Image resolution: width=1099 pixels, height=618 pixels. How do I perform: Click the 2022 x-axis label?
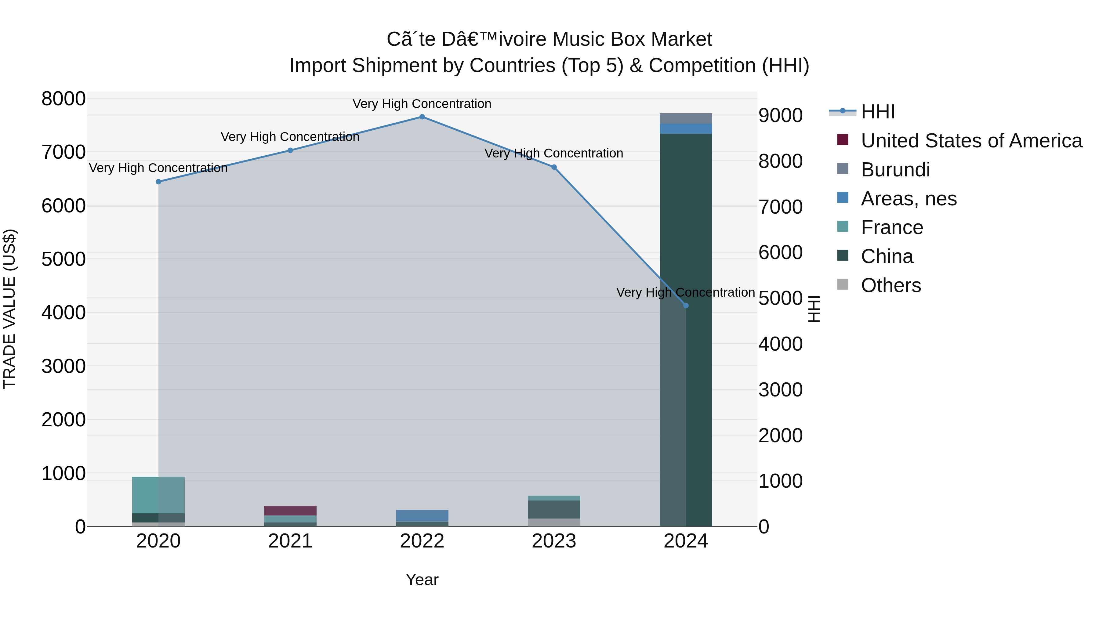coord(422,541)
